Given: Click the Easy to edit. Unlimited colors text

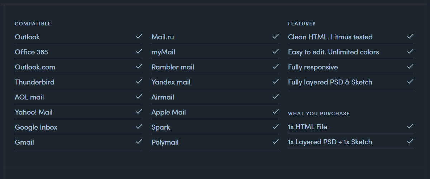Looking at the screenshot, I should click(x=333, y=52).
